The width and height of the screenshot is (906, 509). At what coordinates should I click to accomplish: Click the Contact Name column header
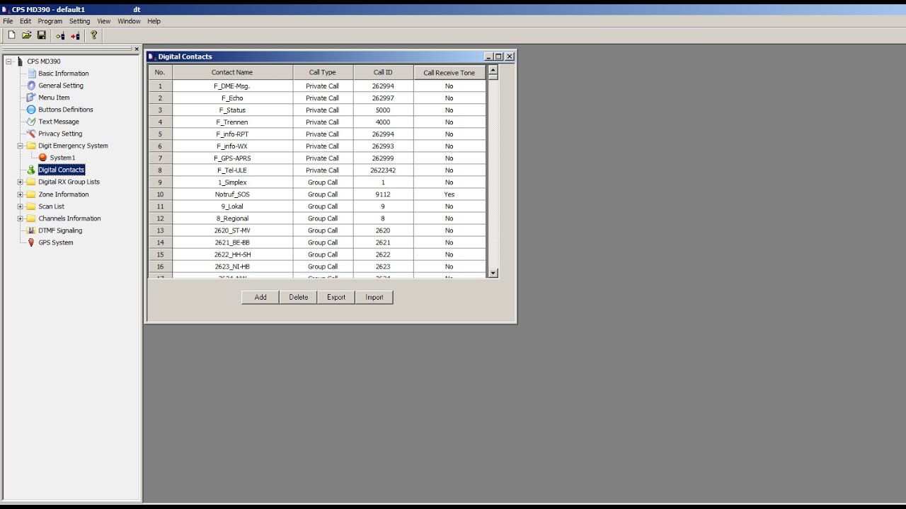[x=232, y=72]
